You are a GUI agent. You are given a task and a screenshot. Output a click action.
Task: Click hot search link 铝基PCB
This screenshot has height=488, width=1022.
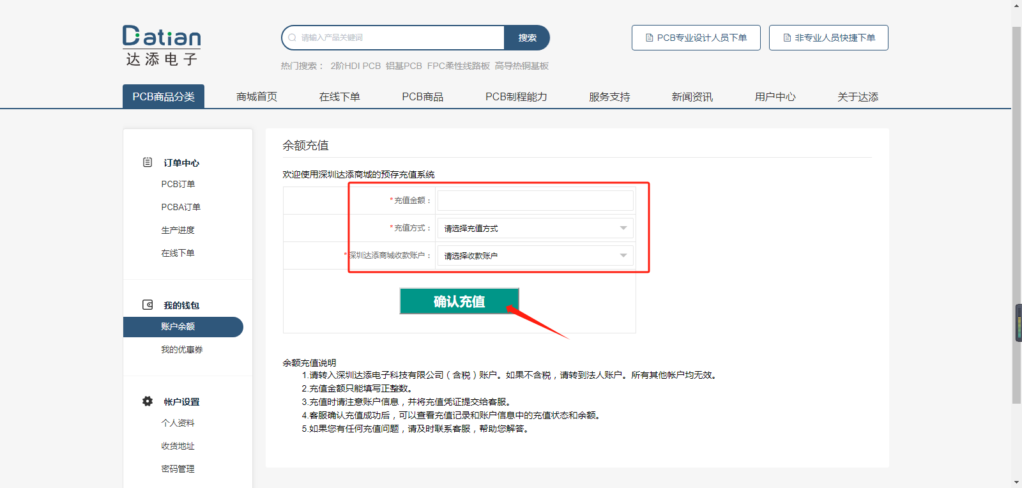point(404,66)
